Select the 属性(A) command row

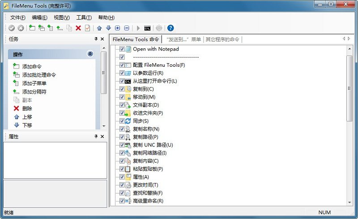pyautogui.click(x=141, y=177)
